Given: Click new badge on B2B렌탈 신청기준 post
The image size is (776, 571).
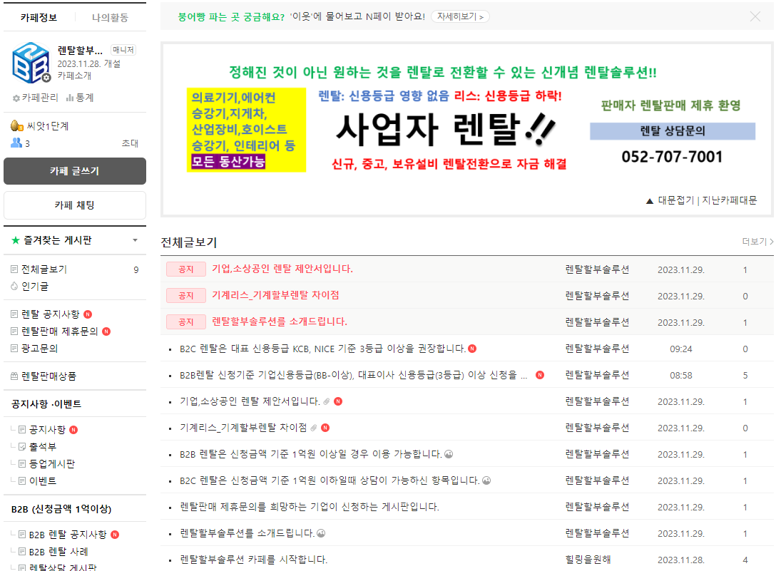Looking at the screenshot, I should pyautogui.click(x=540, y=375).
